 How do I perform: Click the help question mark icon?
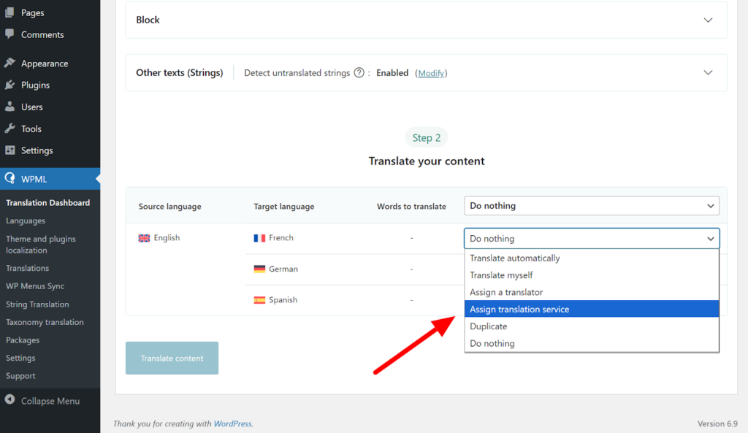(x=359, y=72)
